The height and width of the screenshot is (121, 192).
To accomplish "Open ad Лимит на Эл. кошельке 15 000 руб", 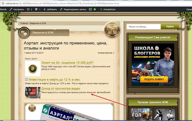I will pos(67,63).
